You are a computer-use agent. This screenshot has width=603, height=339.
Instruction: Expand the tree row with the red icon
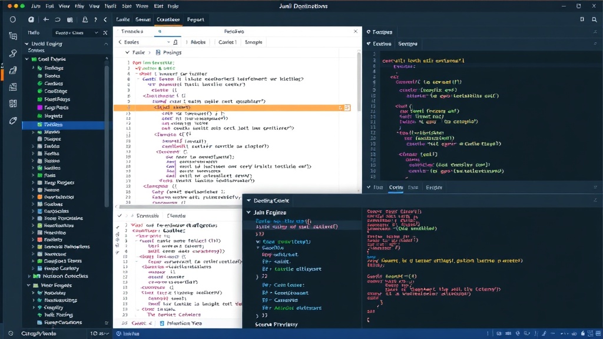click(33, 240)
